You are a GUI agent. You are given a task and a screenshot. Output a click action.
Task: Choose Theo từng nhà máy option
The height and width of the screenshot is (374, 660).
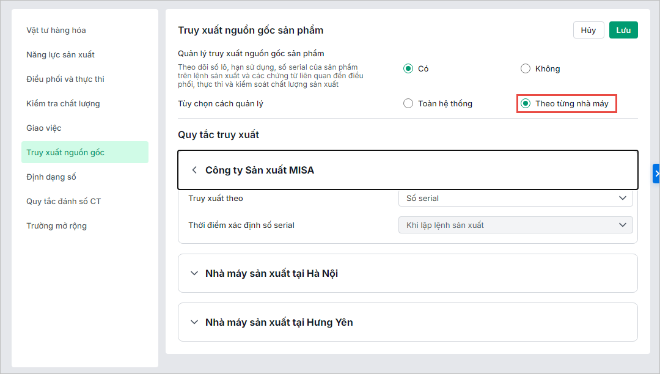526,104
